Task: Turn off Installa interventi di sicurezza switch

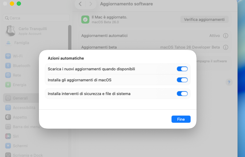Action: [x=182, y=94]
